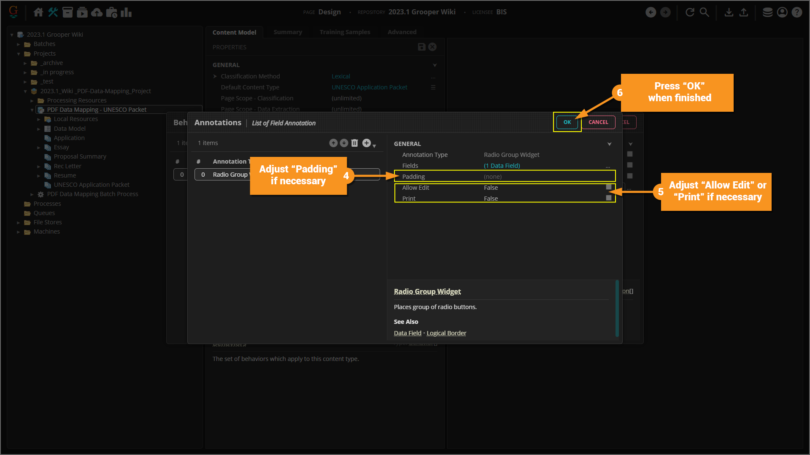Viewport: 810px width, 455px height.
Task: Open the search magnifier icon
Action: click(x=705, y=12)
